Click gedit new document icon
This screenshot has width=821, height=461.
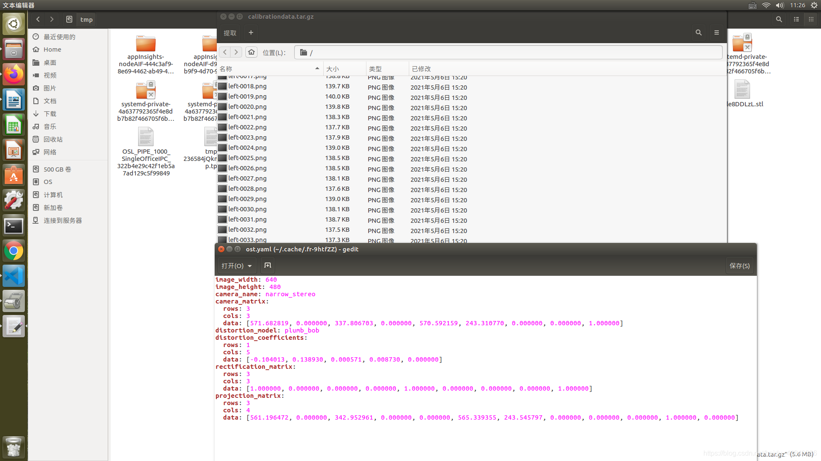(268, 266)
